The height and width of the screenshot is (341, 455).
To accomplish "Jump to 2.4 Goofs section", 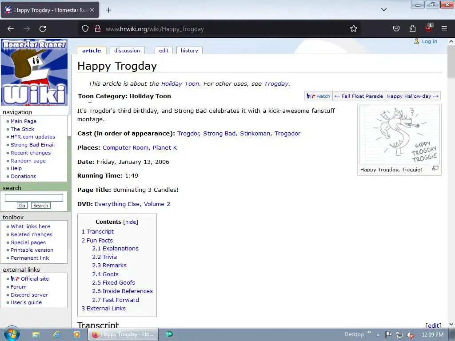I will tap(105, 274).
